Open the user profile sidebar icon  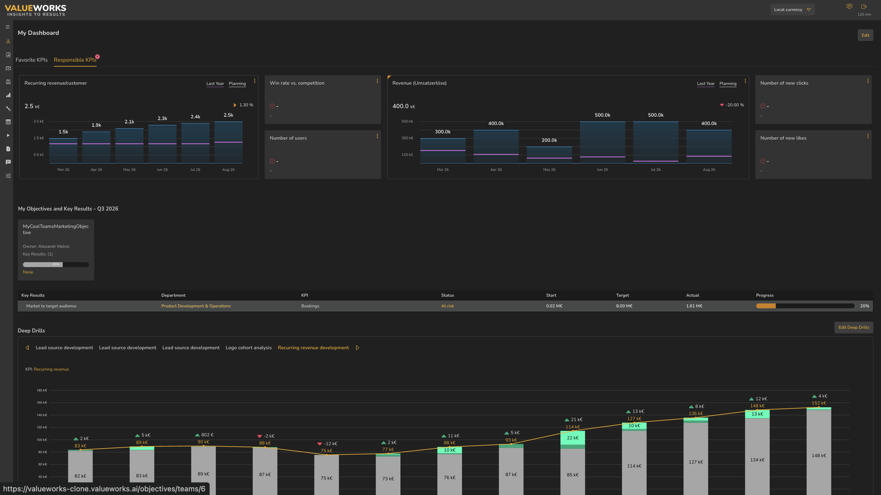point(8,41)
